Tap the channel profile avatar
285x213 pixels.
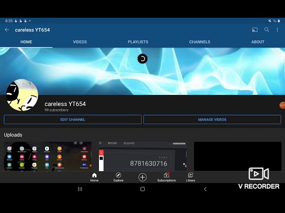coord(22,95)
